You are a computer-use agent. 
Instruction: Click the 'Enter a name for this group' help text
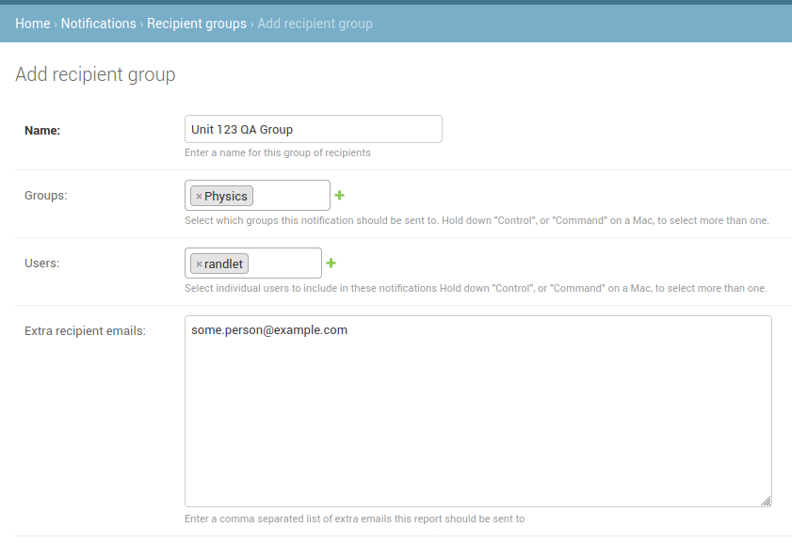pyautogui.click(x=277, y=152)
